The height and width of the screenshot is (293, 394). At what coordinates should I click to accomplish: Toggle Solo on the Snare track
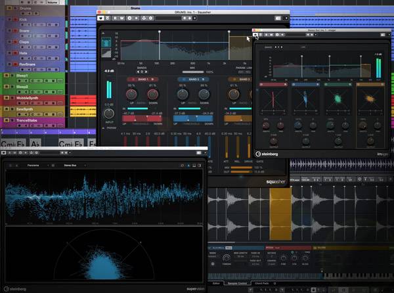click(x=15, y=31)
